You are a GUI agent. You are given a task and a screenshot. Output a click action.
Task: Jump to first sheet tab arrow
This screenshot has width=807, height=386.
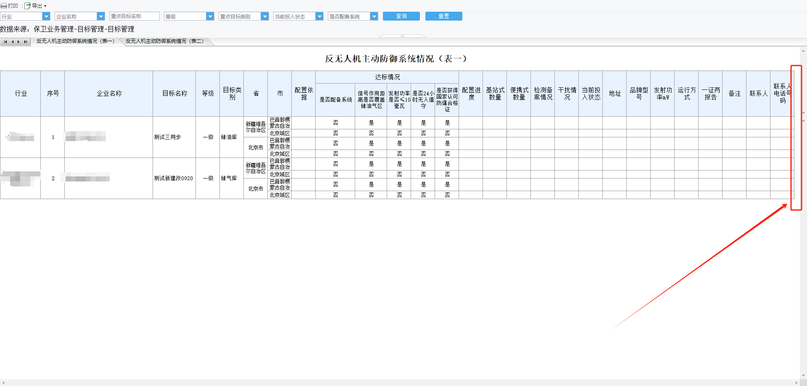[5, 42]
